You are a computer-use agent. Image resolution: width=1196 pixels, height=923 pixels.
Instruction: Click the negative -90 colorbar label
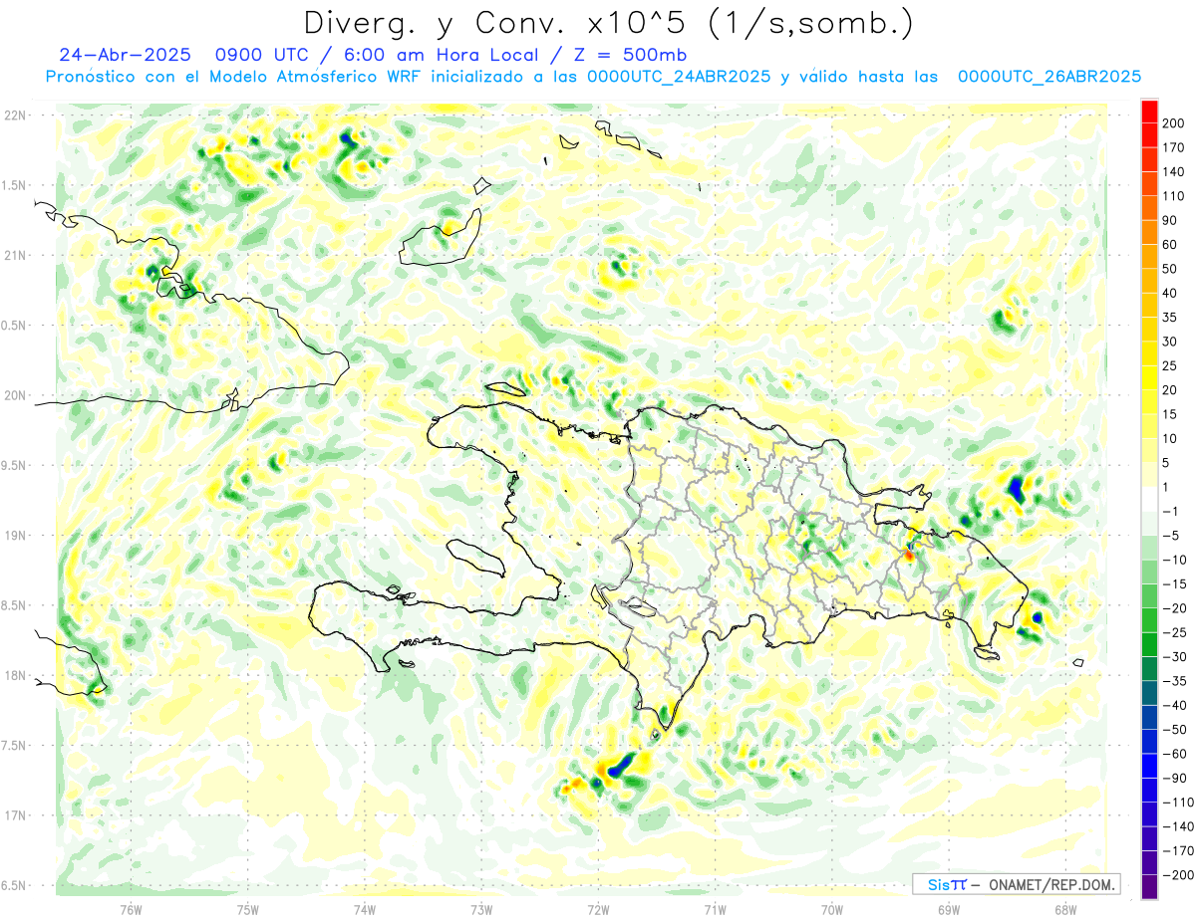tap(1177, 780)
